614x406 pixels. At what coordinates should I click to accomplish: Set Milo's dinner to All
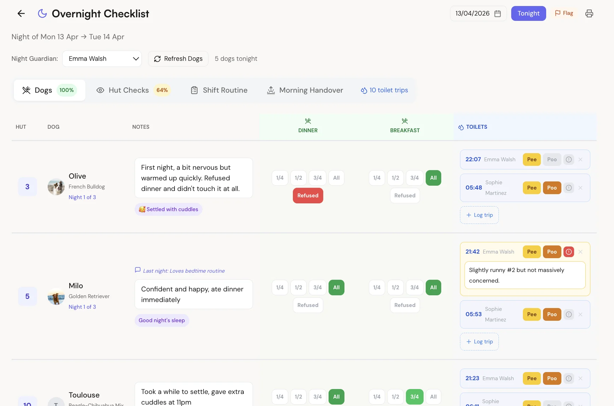coord(336,288)
